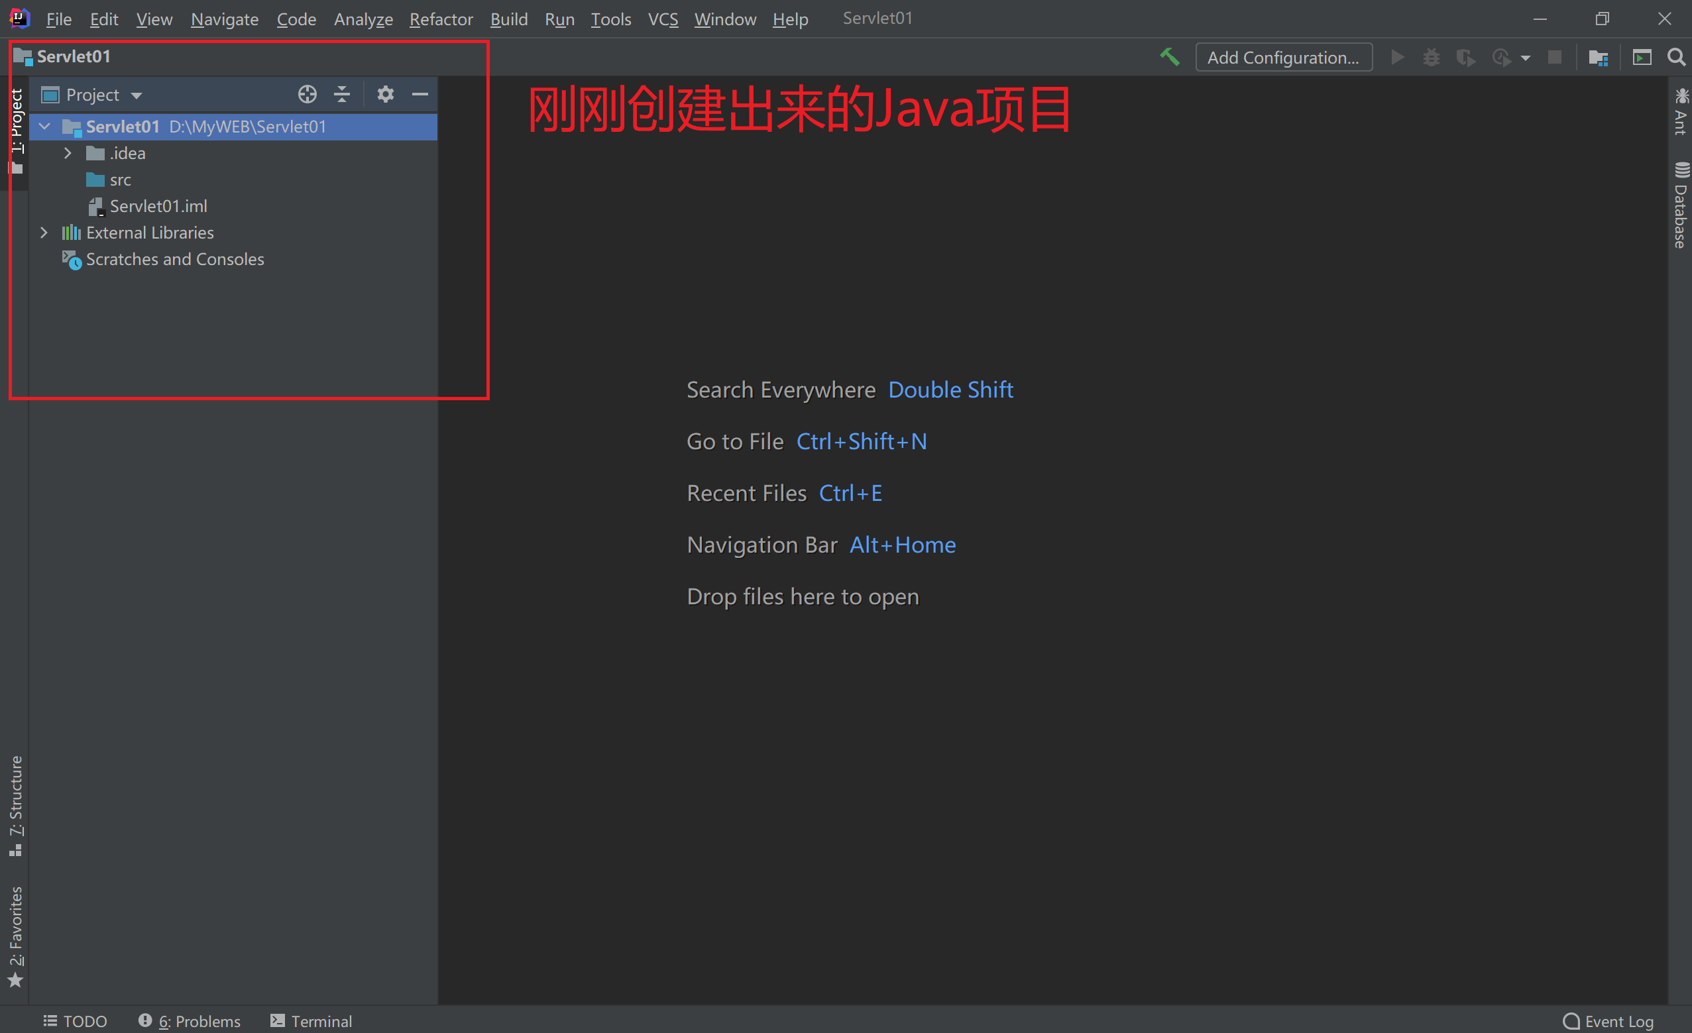1692x1033 pixels.
Task: Open Search Everywhere with the magnifier icon
Action: pyautogui.click(x=1677, y=57)
